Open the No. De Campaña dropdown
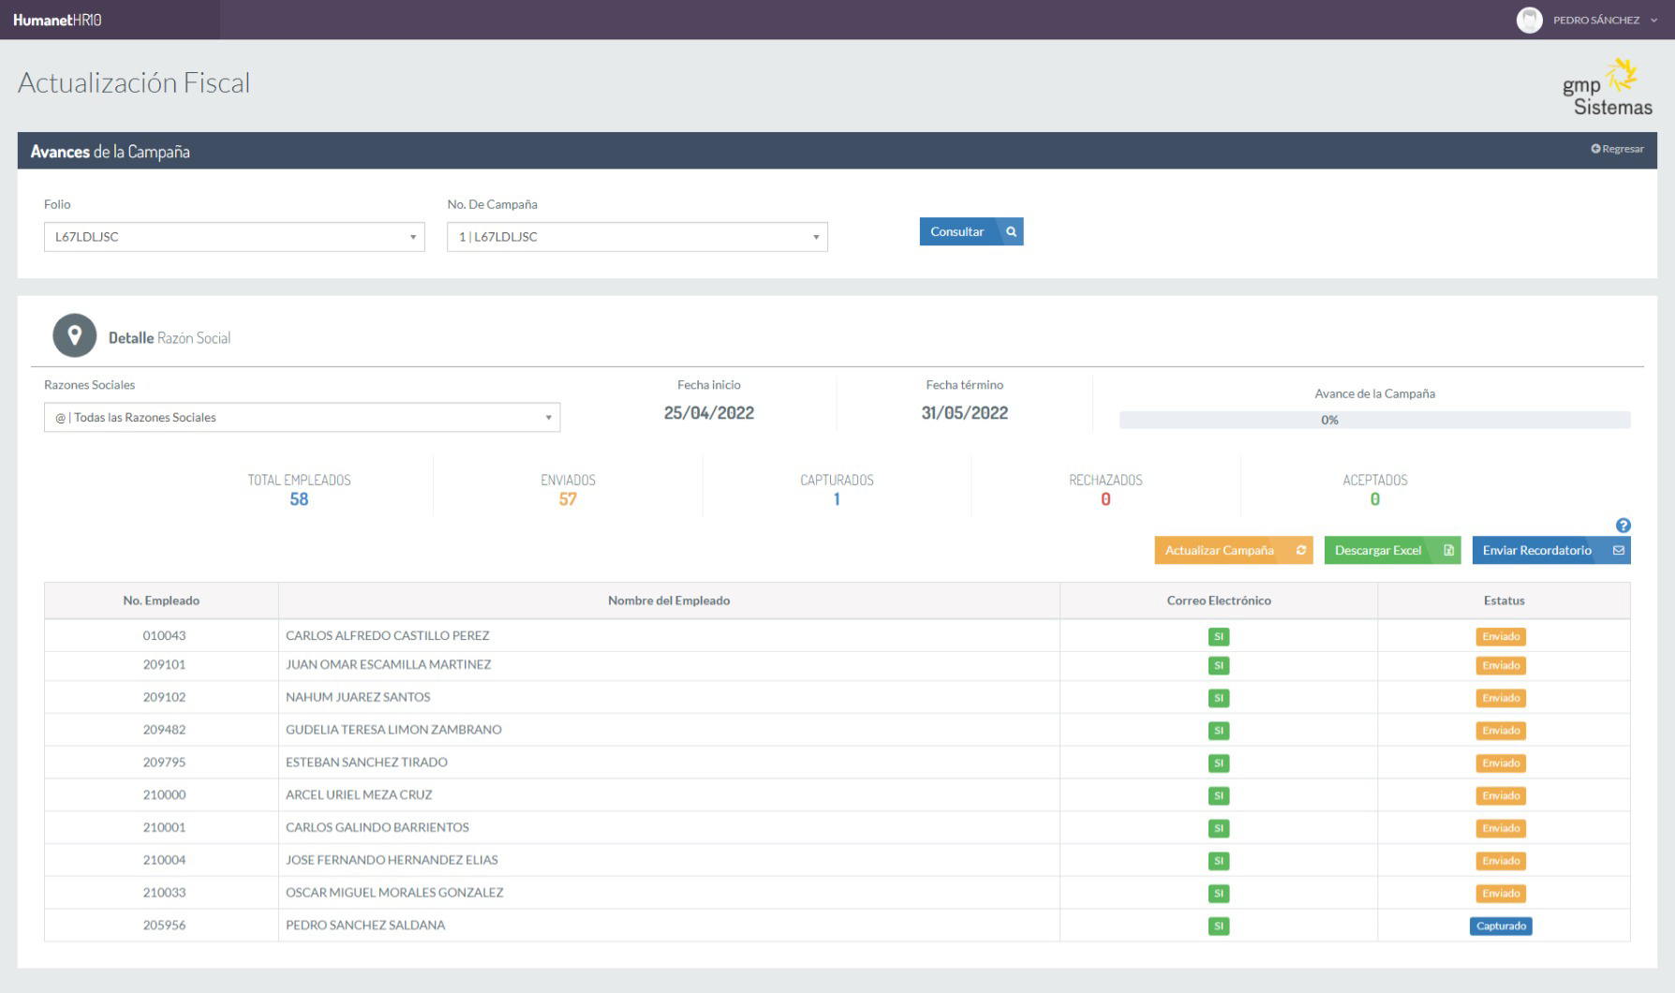 pyautogui.click(x=637, y=237)
